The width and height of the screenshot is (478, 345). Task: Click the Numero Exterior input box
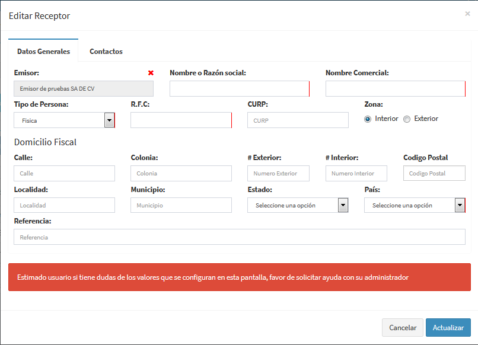(x=278, y=173)
